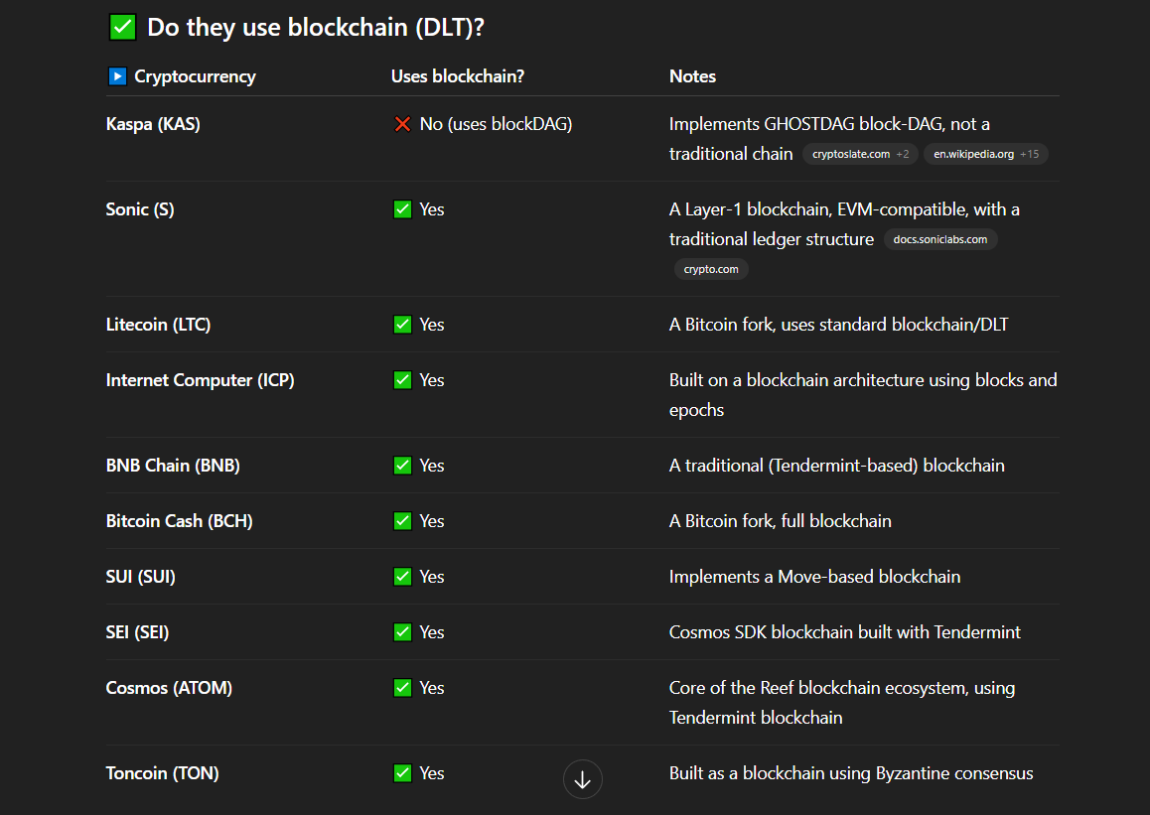This screenshot has width=1150, height=815.
Task: Click the green check in Bitcoin Cash row
Action: click(402, 521)
